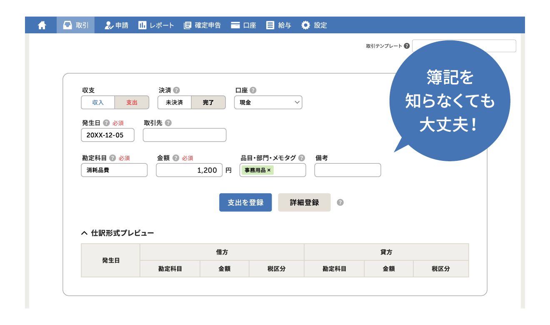Click 勘定科目 header under 貸方
This screenshot has height=325, width=550.
tap(334, 269)
